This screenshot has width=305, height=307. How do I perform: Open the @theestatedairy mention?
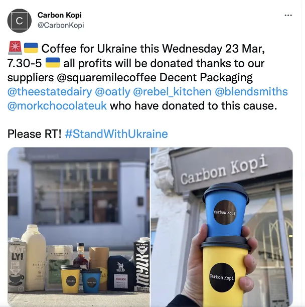[50, 92]
